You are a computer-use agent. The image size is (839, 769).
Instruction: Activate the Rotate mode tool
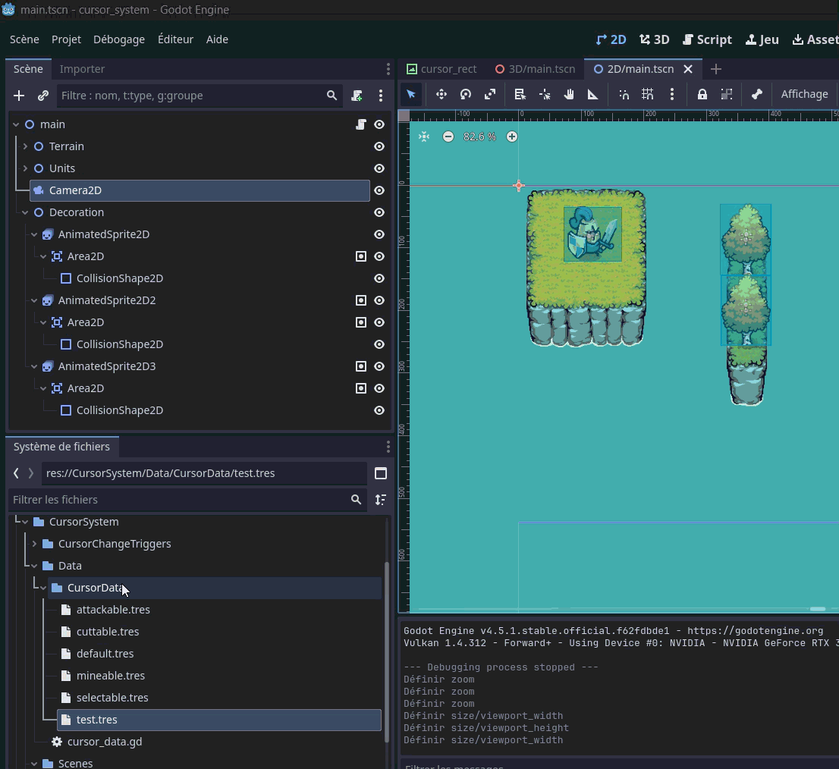tap(466, 94)
